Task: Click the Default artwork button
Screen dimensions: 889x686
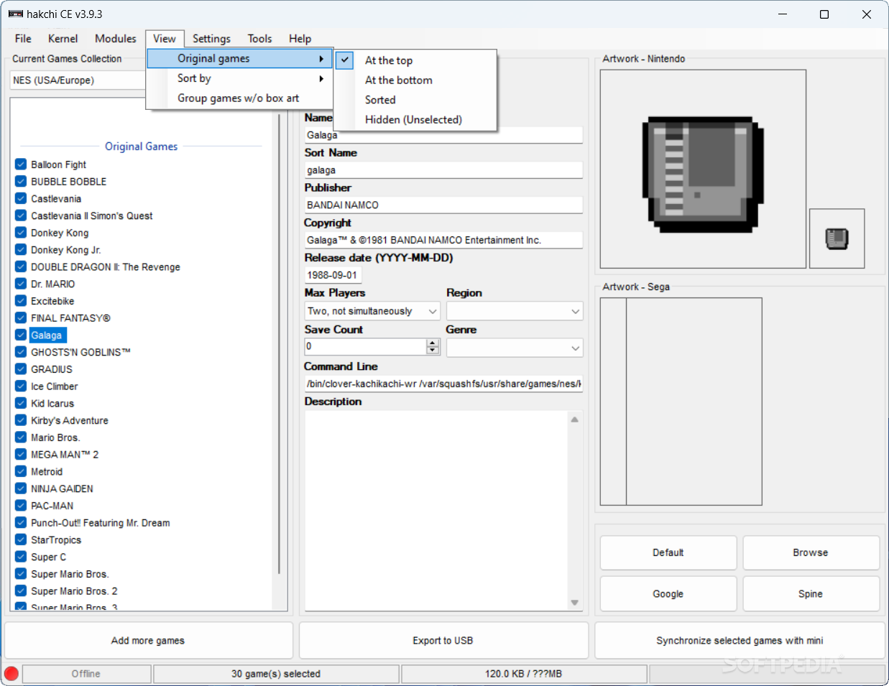Action: pos(668,552)
